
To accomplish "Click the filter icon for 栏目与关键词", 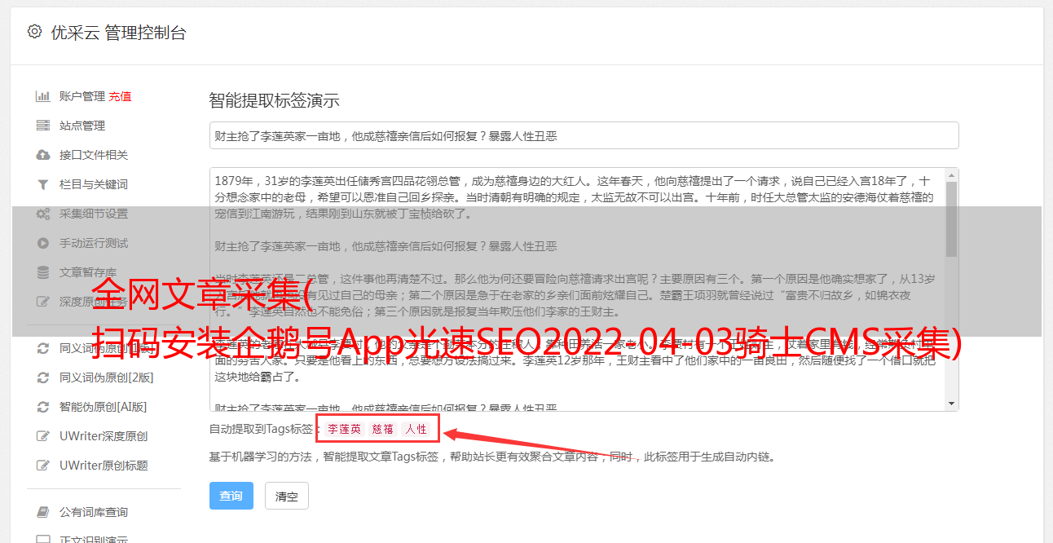I will pyautogui.click(x=43, y=184).
